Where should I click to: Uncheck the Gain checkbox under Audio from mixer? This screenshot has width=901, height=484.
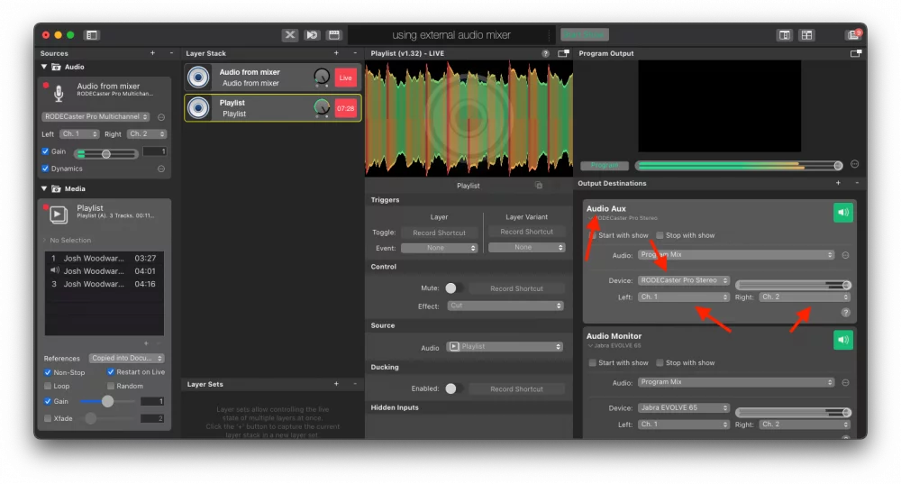(45, 151)
